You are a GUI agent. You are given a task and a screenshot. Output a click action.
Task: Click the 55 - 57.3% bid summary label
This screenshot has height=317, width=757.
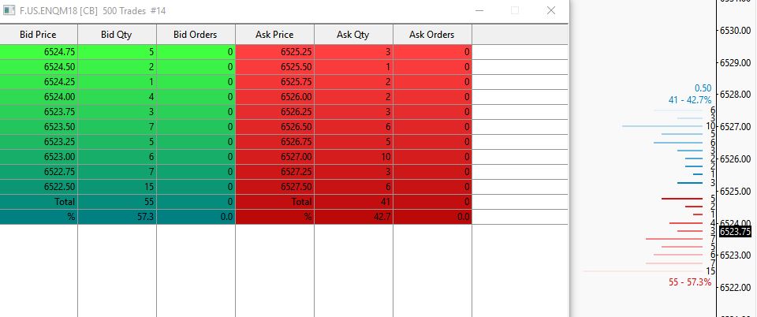point(690,282)
